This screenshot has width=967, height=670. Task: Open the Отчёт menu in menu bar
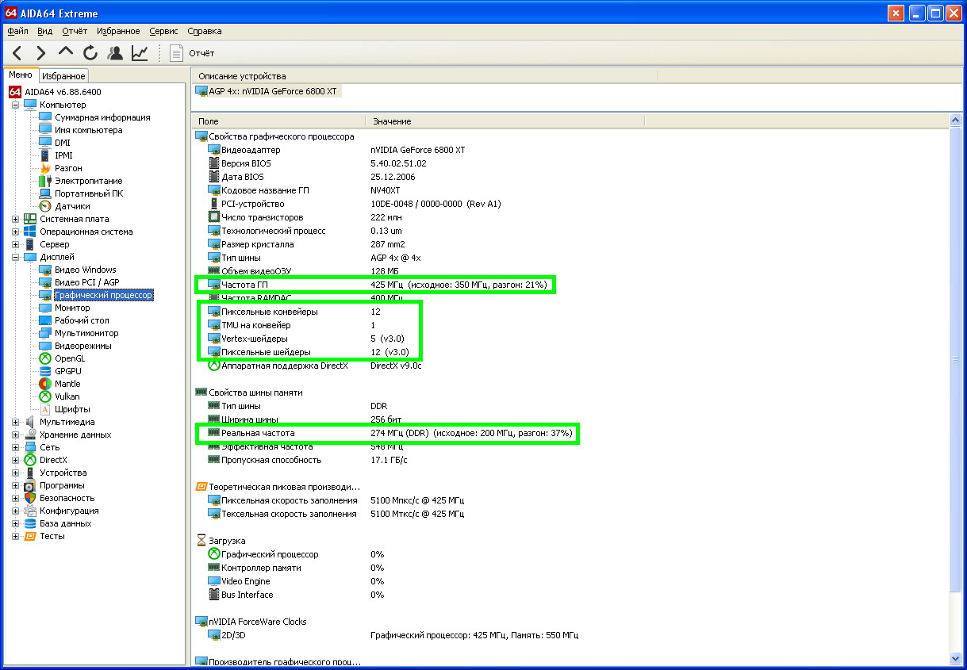coord(75,31)
